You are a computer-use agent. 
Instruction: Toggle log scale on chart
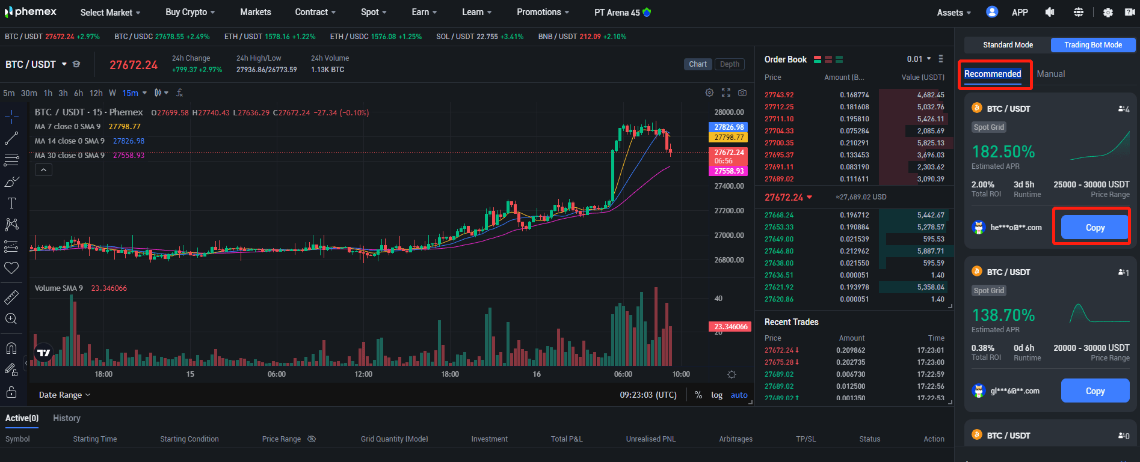point(716,395)
